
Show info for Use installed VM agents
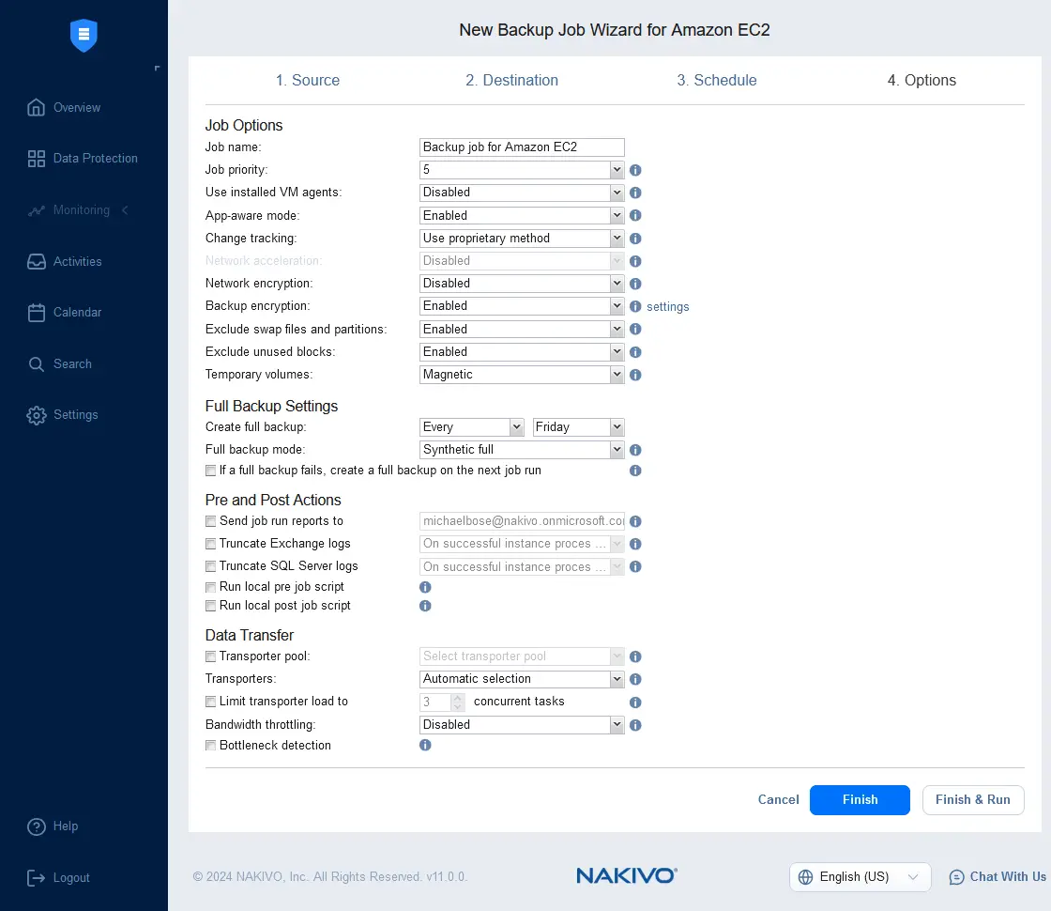point(635,193)
